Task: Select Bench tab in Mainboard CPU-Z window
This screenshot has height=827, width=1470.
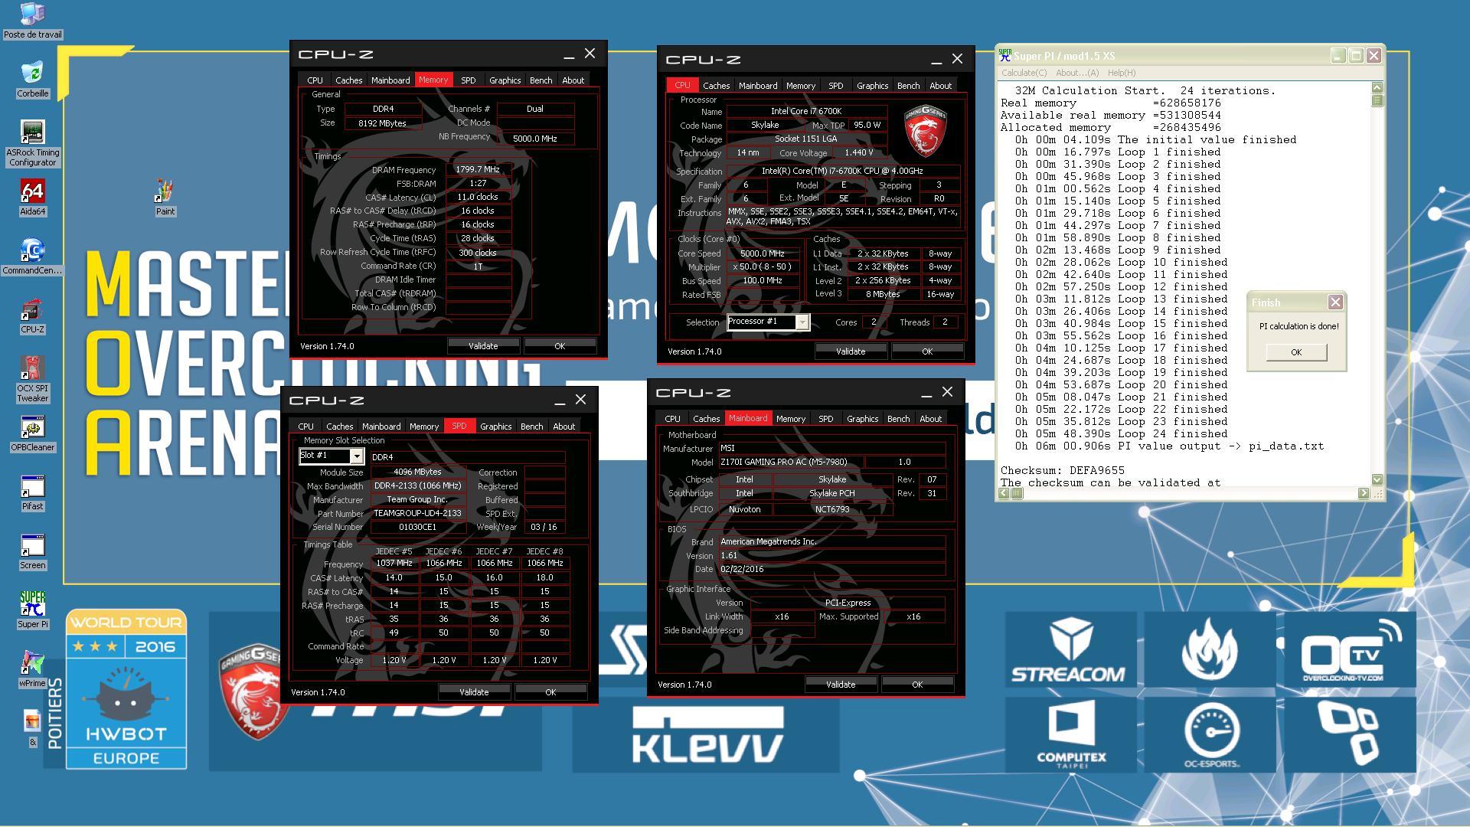Action: [898, 419]
